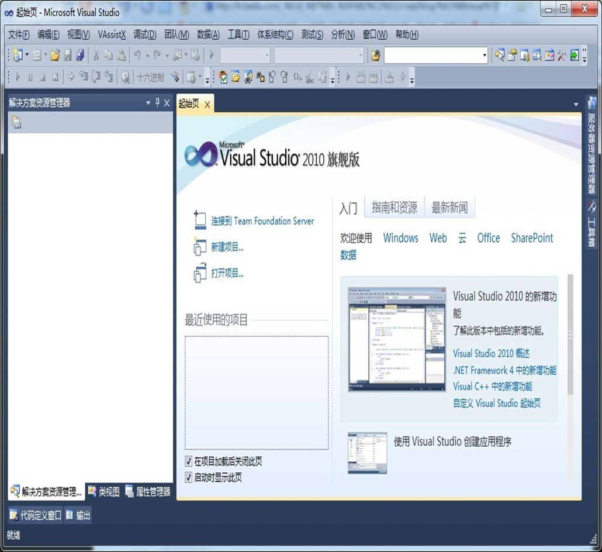Open the Find combo box dropdown arrow
The height and width of the screenshot is (552, 602).
tap(485, 56)
